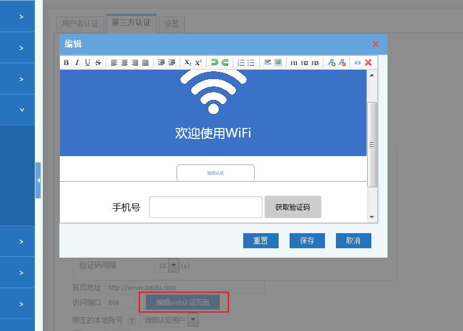Insert an image using the picture icon
Image resolution: width=463 pixels, height=331 pixels.
click(278, 62)
